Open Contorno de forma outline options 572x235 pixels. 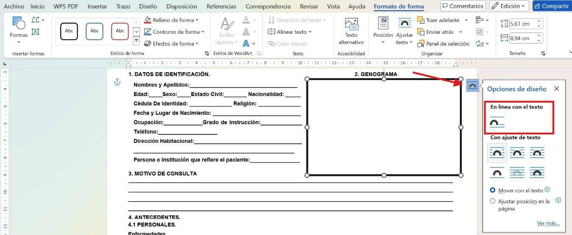point(174,32)
